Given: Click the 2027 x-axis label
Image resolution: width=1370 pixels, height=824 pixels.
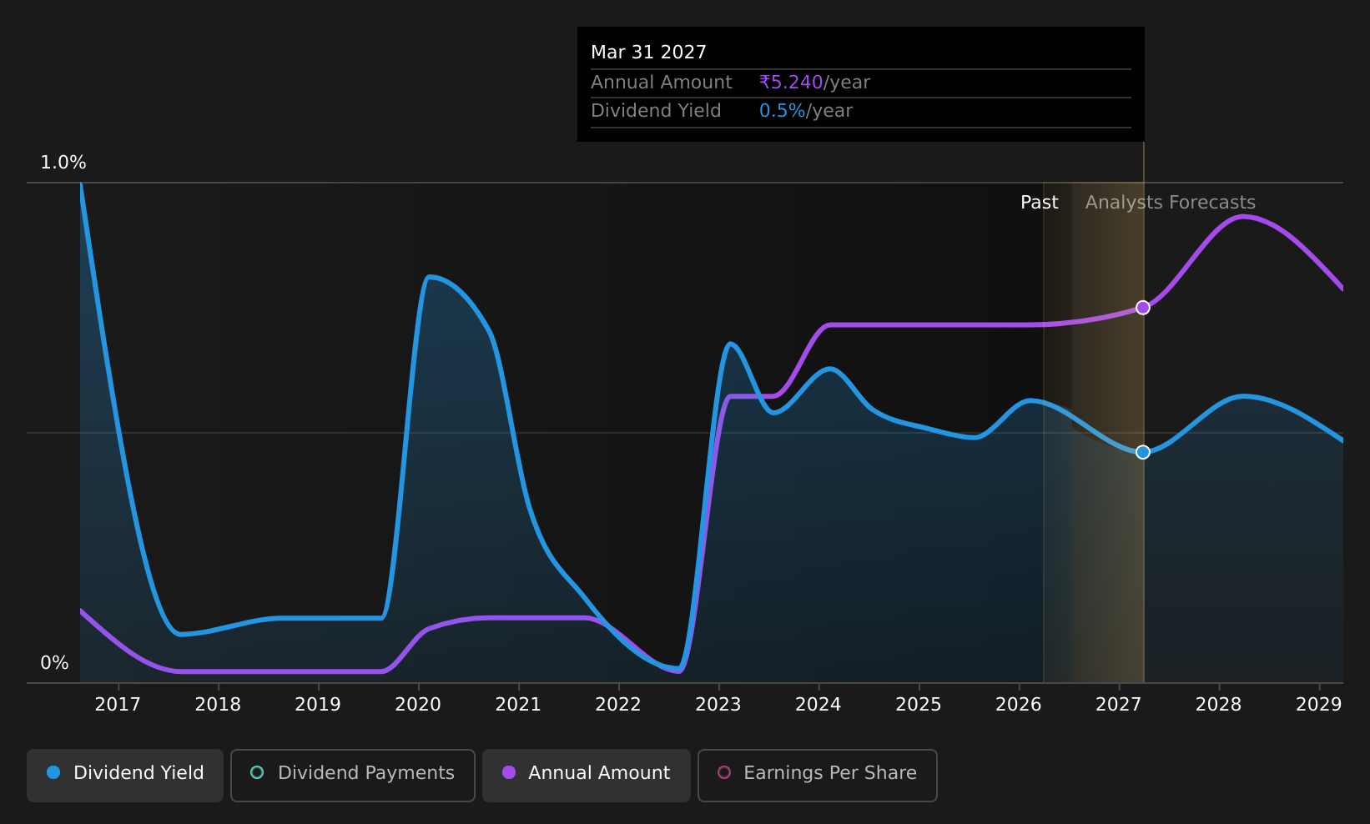Looking at the screenshot, I should (x=1119, y=705).
